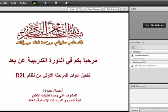Click the blue participant icon next to Abdelmoneim

(132, 66)
